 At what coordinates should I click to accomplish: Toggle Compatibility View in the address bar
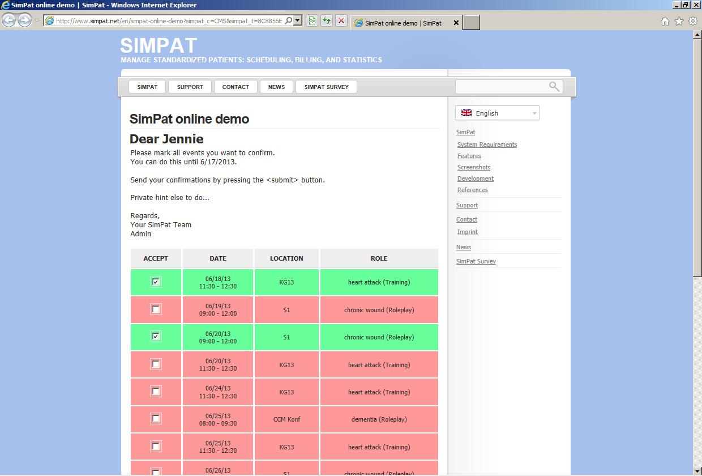tap(311, 20)
